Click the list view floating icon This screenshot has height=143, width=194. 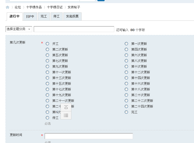coord(66,115)
